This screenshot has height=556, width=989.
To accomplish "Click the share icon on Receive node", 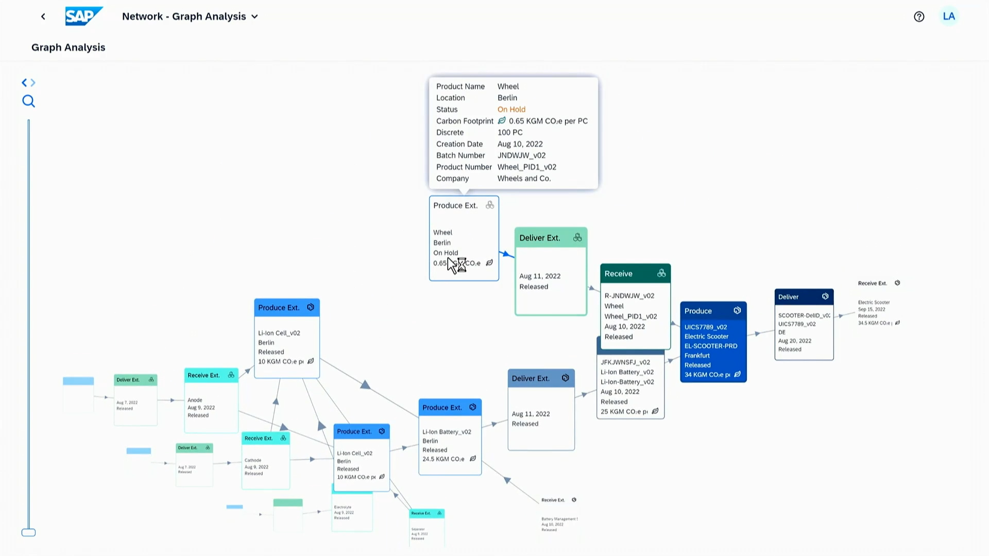I will tap(661, 273).
